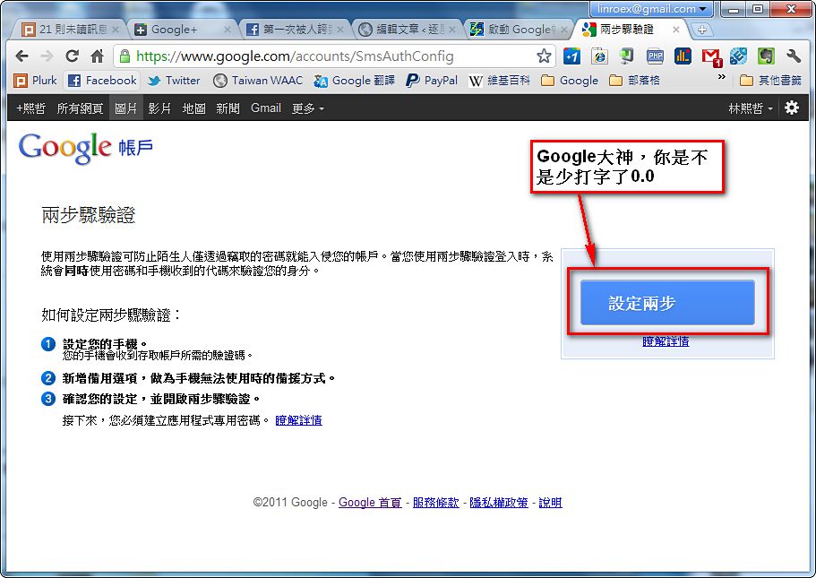Expand the Google bookmarks folder
The image size is (816, 578).
(x=570, y=81)
